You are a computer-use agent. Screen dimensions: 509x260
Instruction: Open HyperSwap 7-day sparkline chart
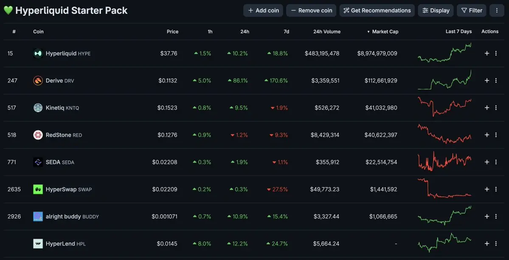coord(444,188)
